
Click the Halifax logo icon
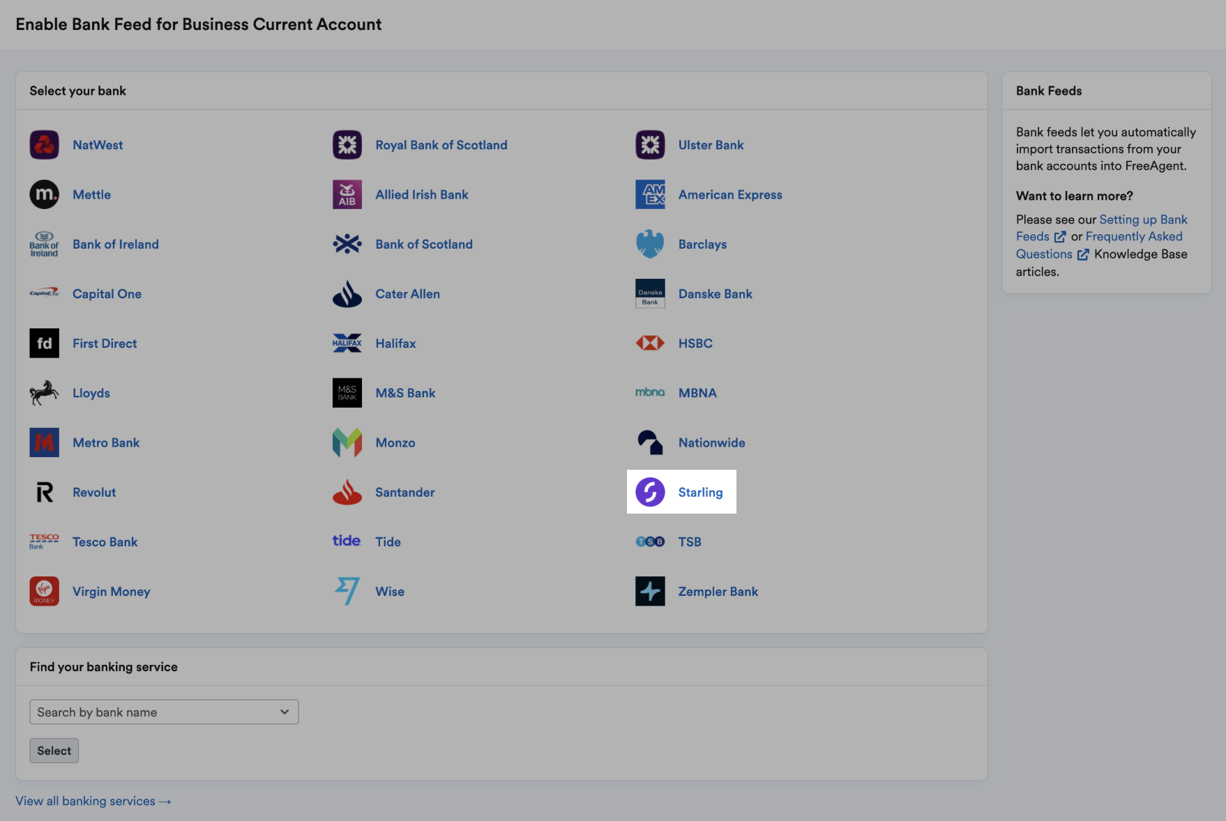point(347,343)
